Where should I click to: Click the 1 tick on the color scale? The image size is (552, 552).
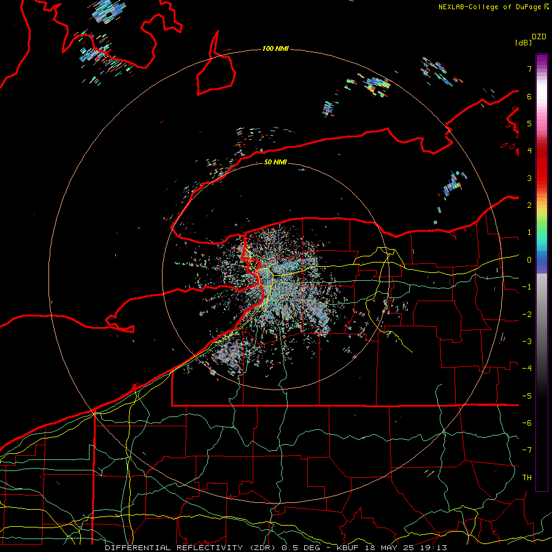tap(529, 232)
